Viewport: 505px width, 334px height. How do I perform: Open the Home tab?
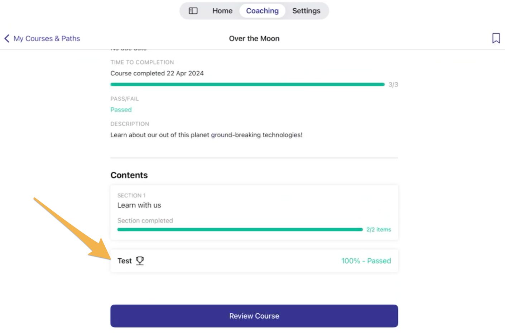[222, 11]
